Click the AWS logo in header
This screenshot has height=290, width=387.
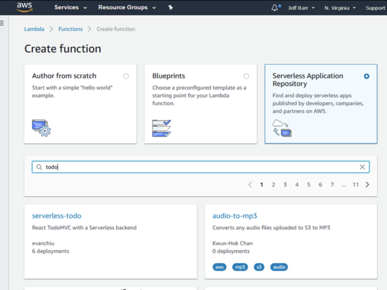point(25,7)
